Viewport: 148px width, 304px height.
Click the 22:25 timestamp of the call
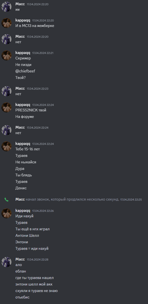tap(131, 200)
